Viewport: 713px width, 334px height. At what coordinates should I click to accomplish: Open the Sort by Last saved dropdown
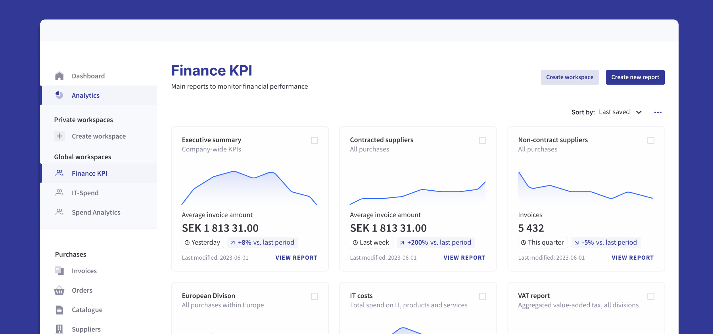pyautogui.click(x=620, y=112)
